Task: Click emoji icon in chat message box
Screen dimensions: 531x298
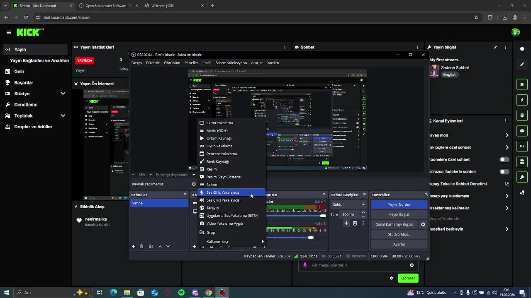Action: tap(412, 265)
